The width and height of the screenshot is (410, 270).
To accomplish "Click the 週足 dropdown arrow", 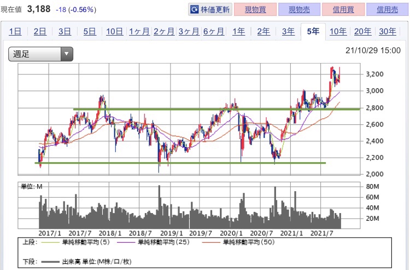I will [x=67, y=54].
